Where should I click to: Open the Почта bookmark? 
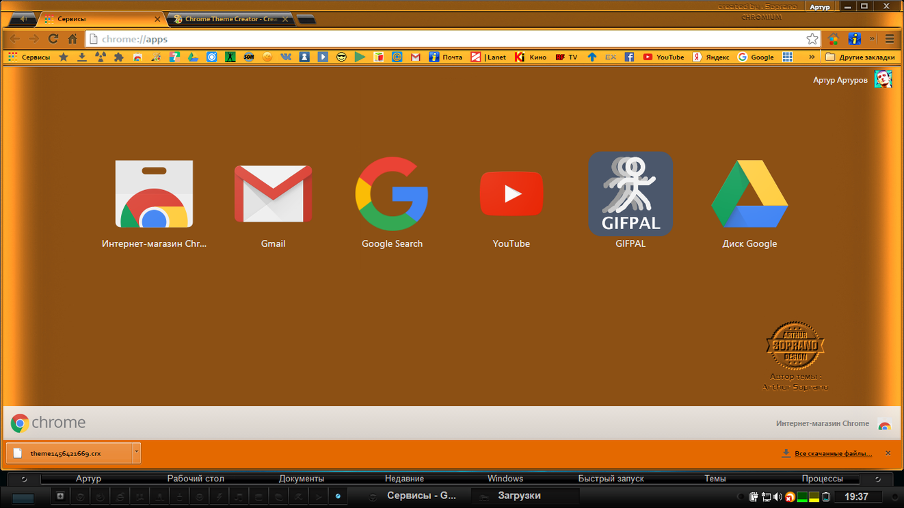coord(446,57)
